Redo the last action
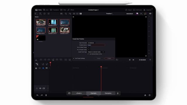This screenshot has width=187, height=105. [41, 95]
